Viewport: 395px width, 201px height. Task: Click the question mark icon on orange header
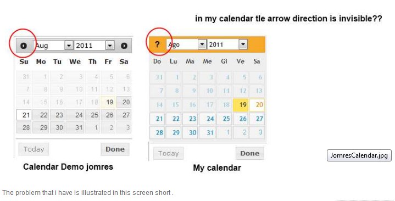point(157,44)
